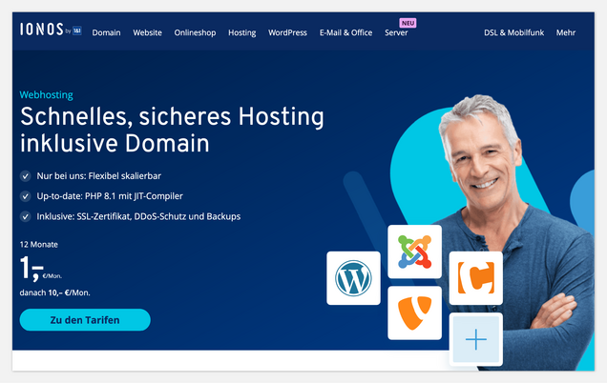Go to DSL & Mobilfunk
607x383 pixels.
coord(513,32)
